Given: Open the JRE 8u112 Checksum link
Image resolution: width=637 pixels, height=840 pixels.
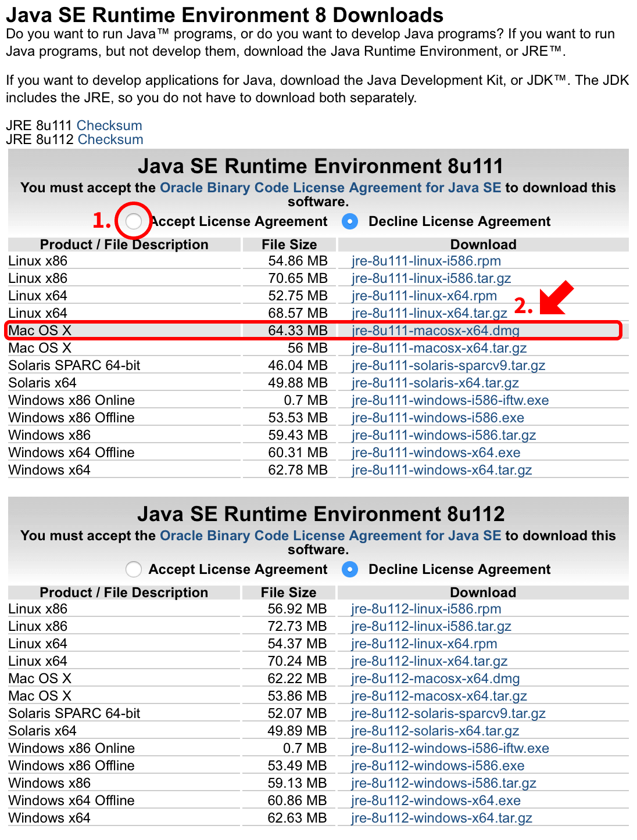Looking at the screenshot, I should tap(110, 139).
